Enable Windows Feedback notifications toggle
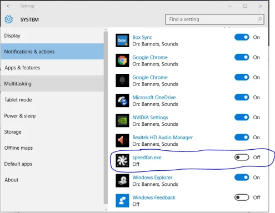Viewport: 275px width, 213px height. pyautogui.click(x=242, y=197)
